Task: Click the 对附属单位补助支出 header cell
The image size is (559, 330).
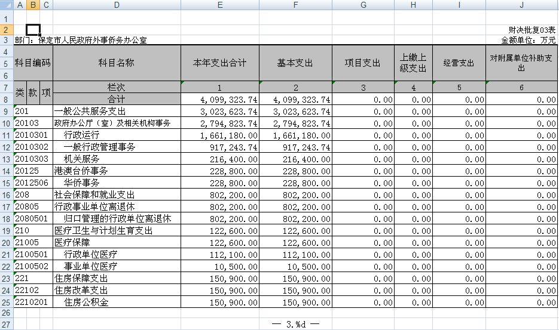Action: click(x=521, y=63)
